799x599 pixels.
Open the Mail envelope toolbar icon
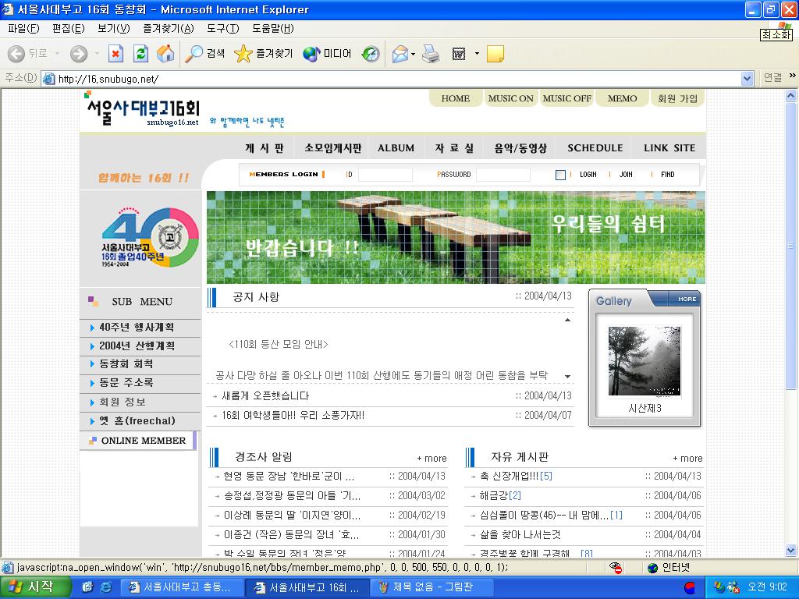[x=400, y=54]
